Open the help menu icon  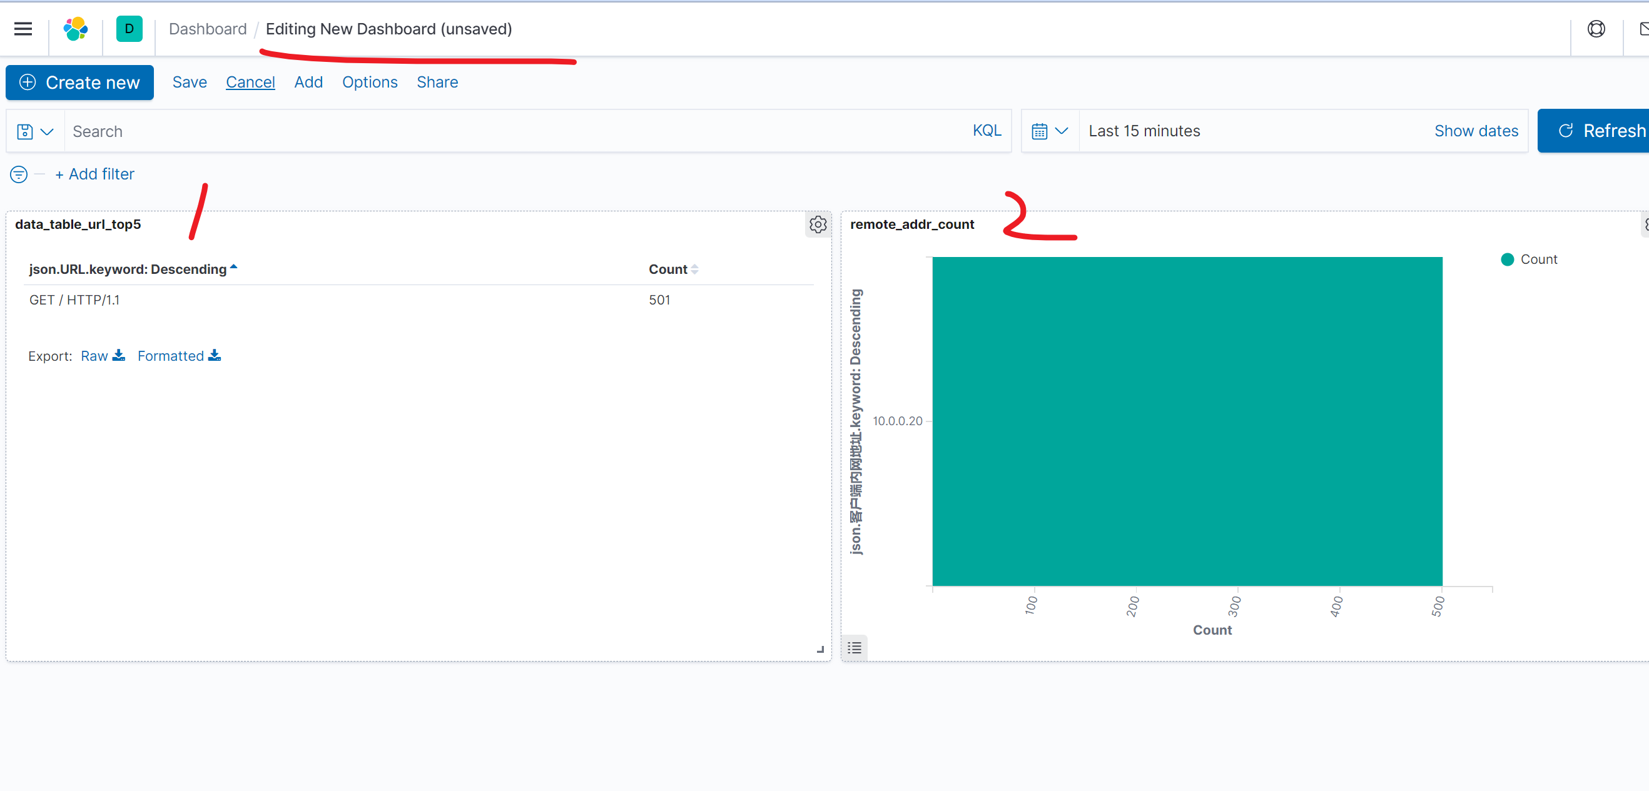tap(1596, 29)
